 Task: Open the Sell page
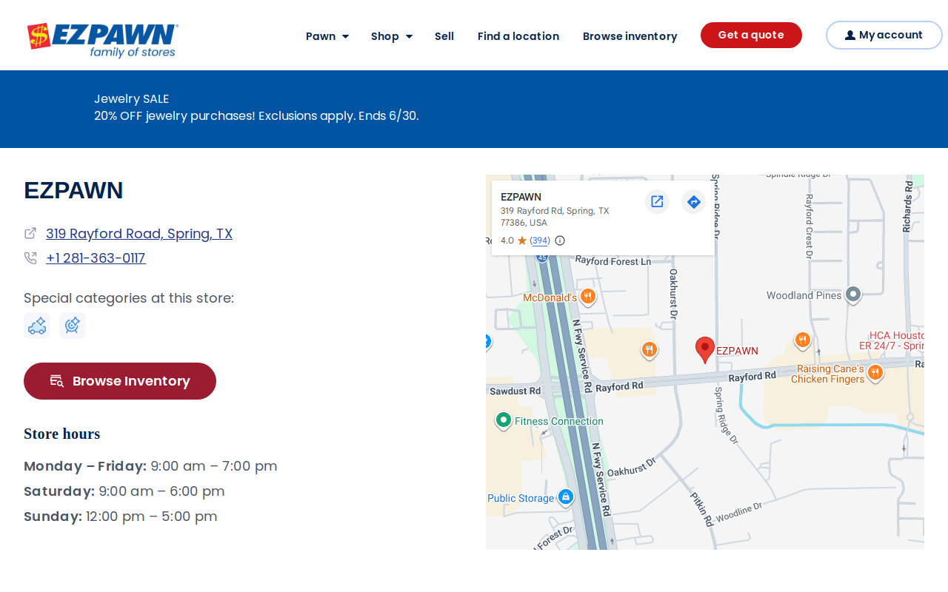click(x=444, y=36)
